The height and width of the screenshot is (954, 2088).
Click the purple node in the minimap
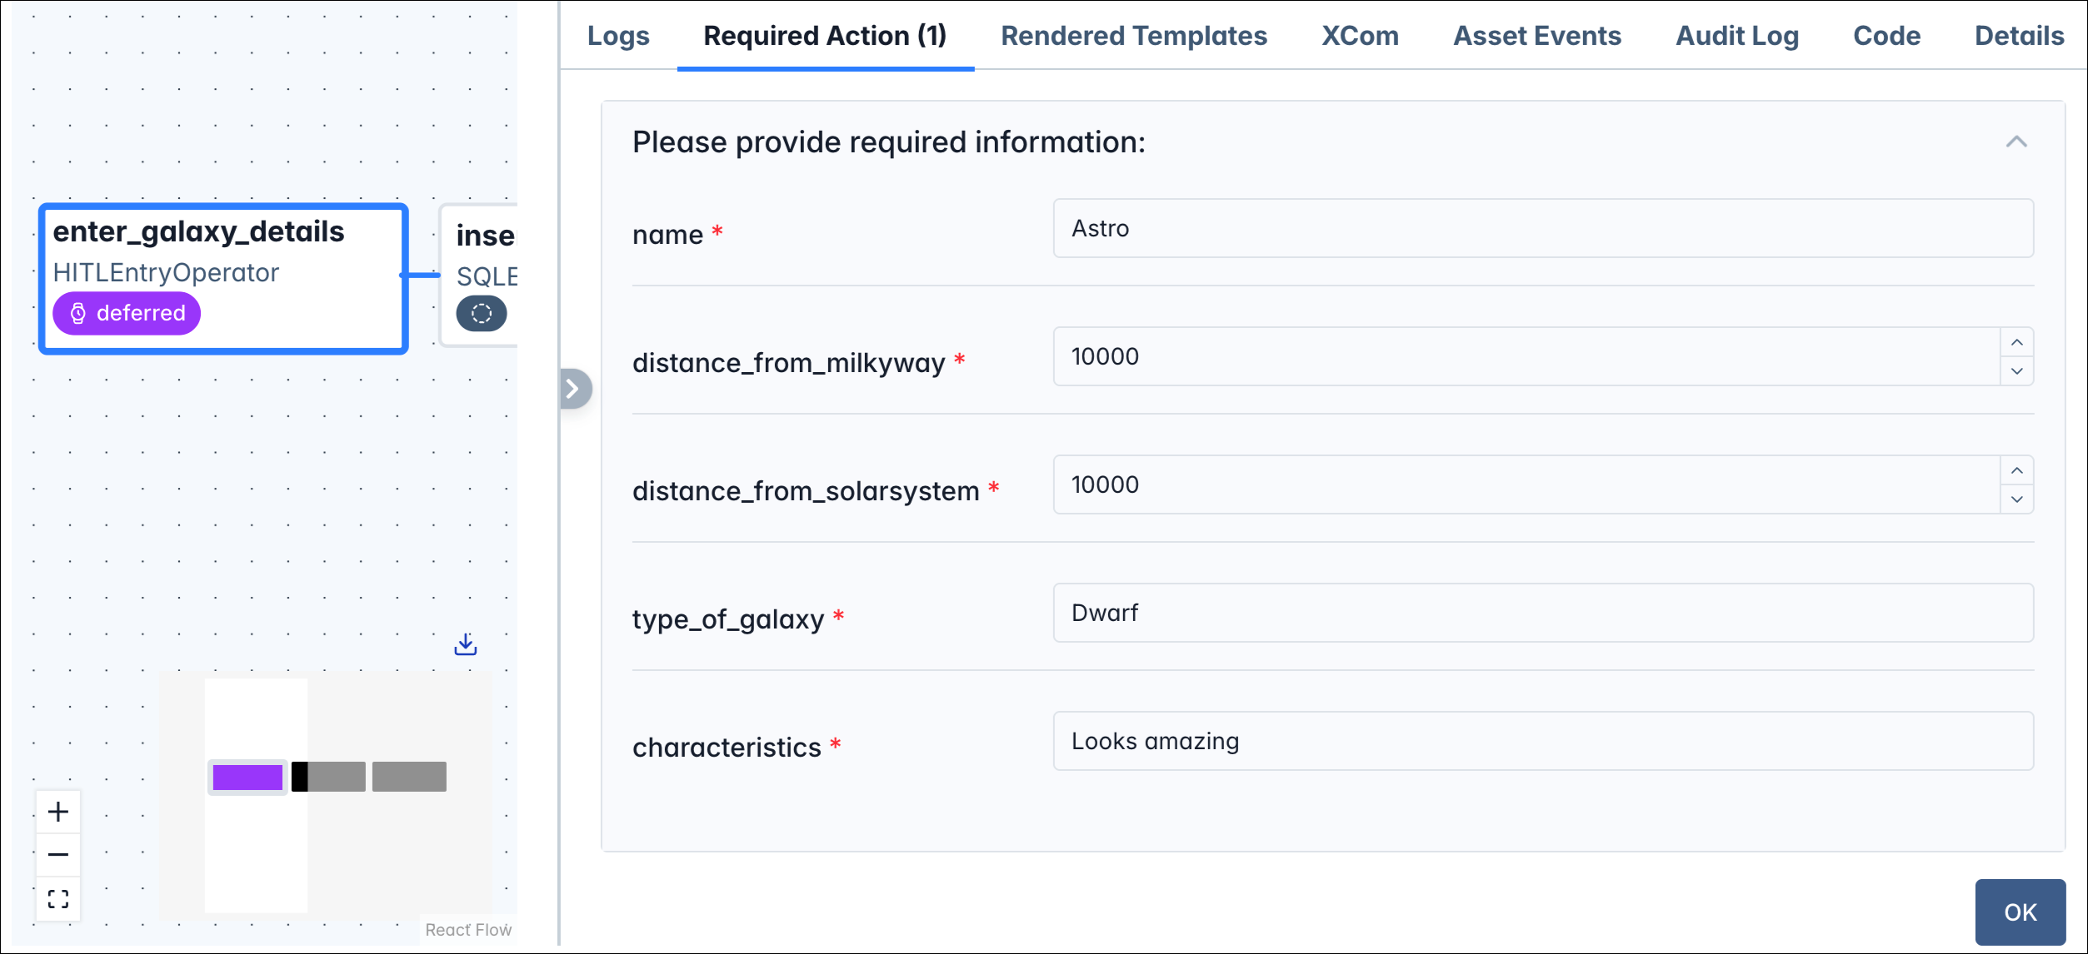[247, 778]
